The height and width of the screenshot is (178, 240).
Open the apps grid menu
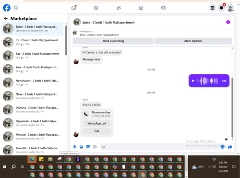[212, 8]
